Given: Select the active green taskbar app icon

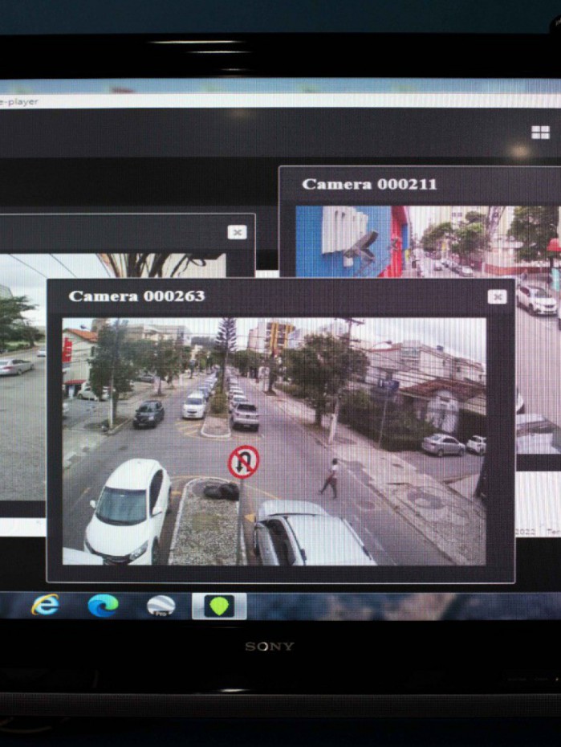Looking at the screenshot, I should point(218,606).
